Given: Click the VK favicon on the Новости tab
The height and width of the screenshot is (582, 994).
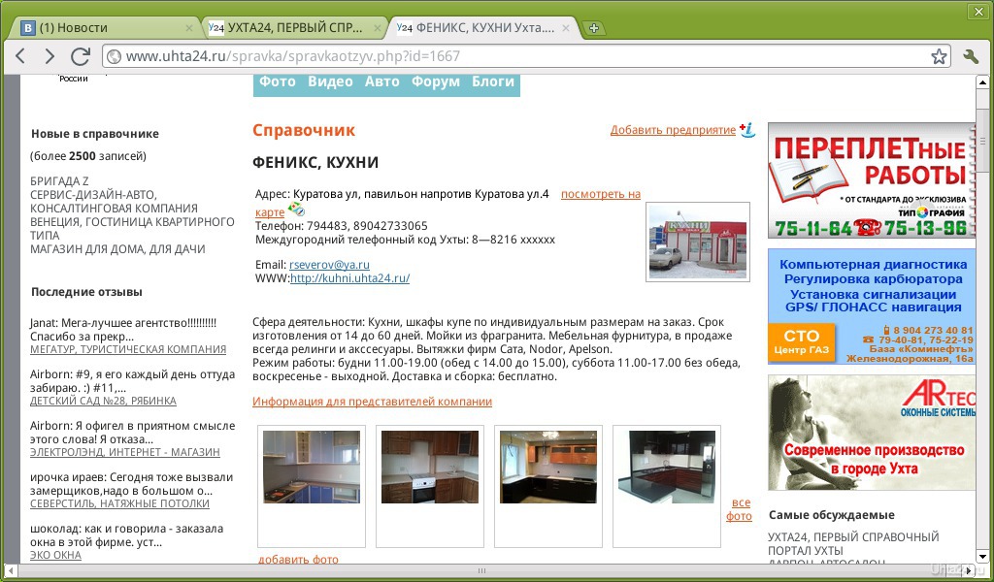Looking at the screenshot, I should (x=28, y=28).
